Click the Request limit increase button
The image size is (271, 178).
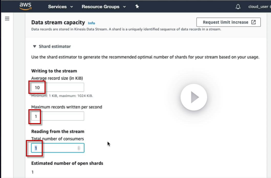[229, 22]
